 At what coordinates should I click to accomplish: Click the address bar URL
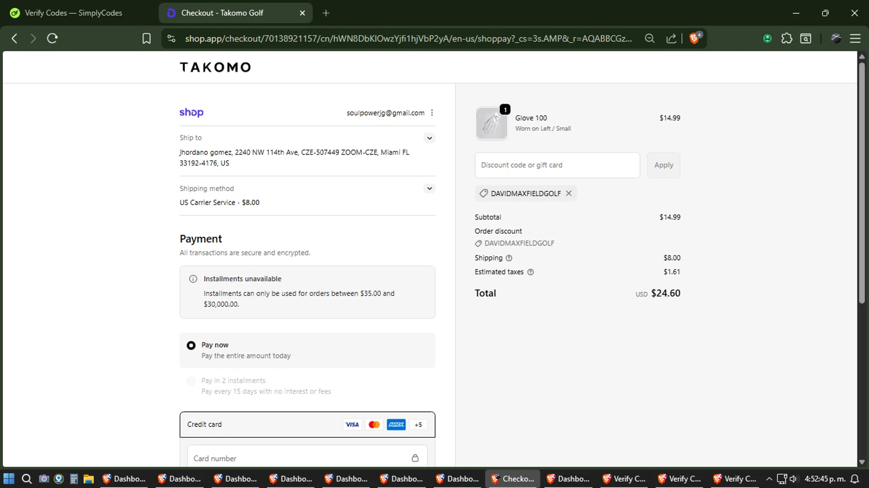click(x=408, y=38)
